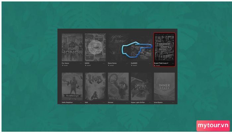Click the "InnerSpace" title label

158,102
